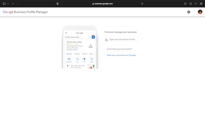The height and width of the screenshot is (128, 205).
Task: Select Reviews tab in the phone illustration
Action: [x=77, y=54]
